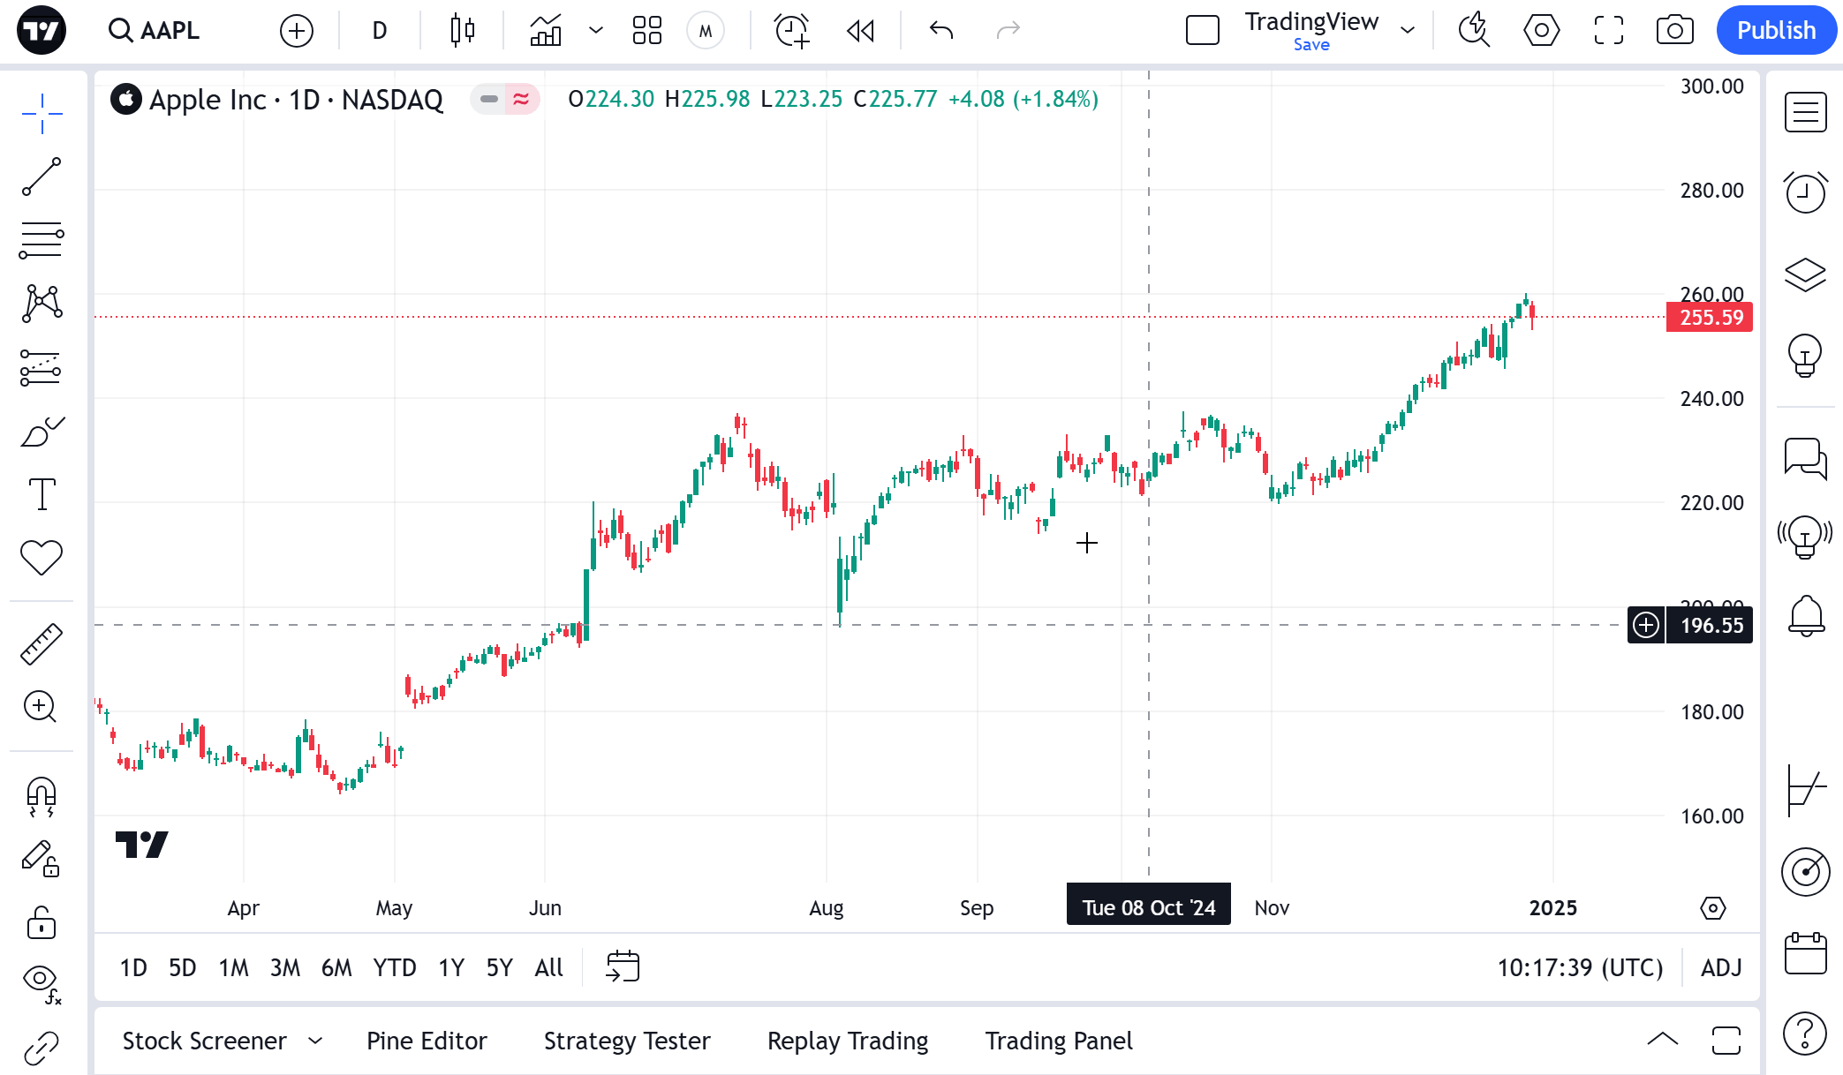The image size is (1843, 1075).
Task: Open the Fibonacci retracement tool
Action: click(x=42, y=240)
